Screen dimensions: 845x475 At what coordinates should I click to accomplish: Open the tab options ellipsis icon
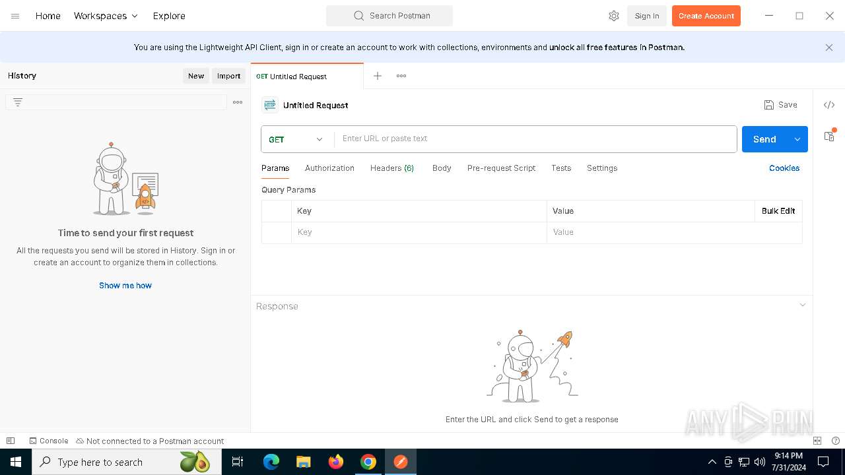(x=401, y=76)
